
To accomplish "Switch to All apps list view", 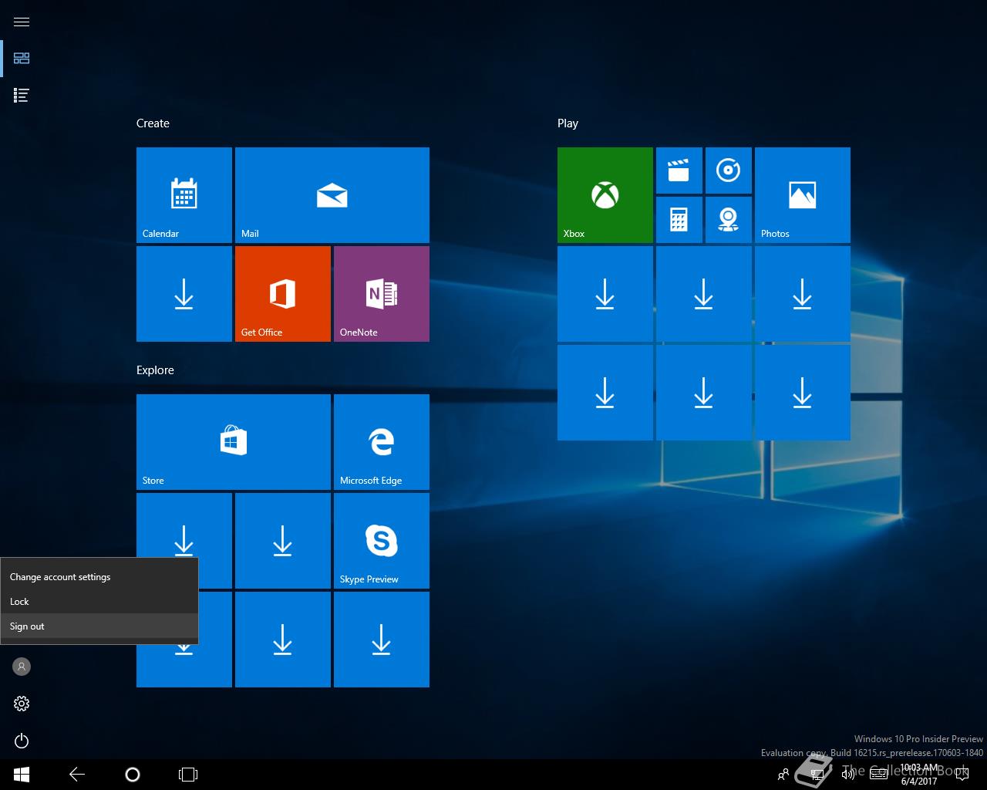I will pos(22,96).
